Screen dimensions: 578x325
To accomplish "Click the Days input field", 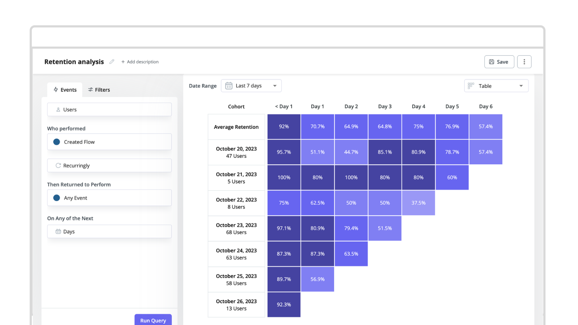I will coord(109,231).
